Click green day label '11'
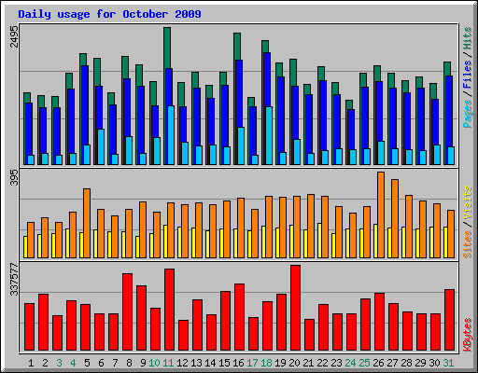This screenshot has height=373, width=478. [x=168, y=363]
